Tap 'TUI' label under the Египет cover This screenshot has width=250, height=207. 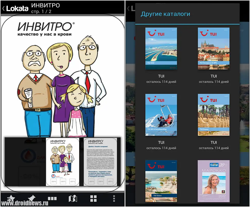pos(214,143)
